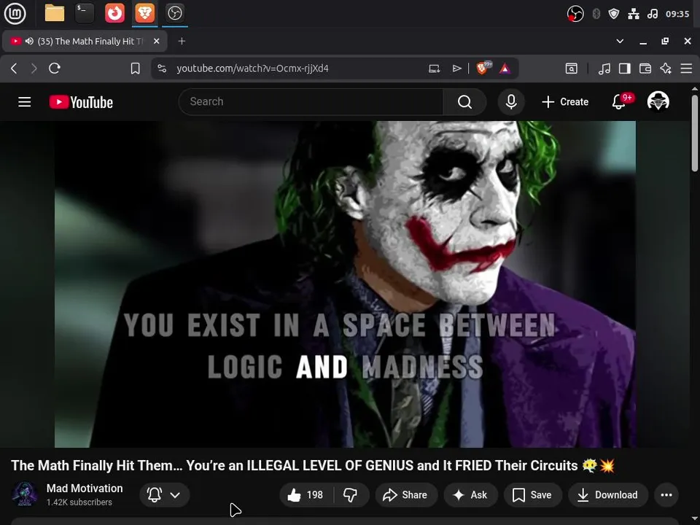View site information in address bar

[x=162, y=69]
